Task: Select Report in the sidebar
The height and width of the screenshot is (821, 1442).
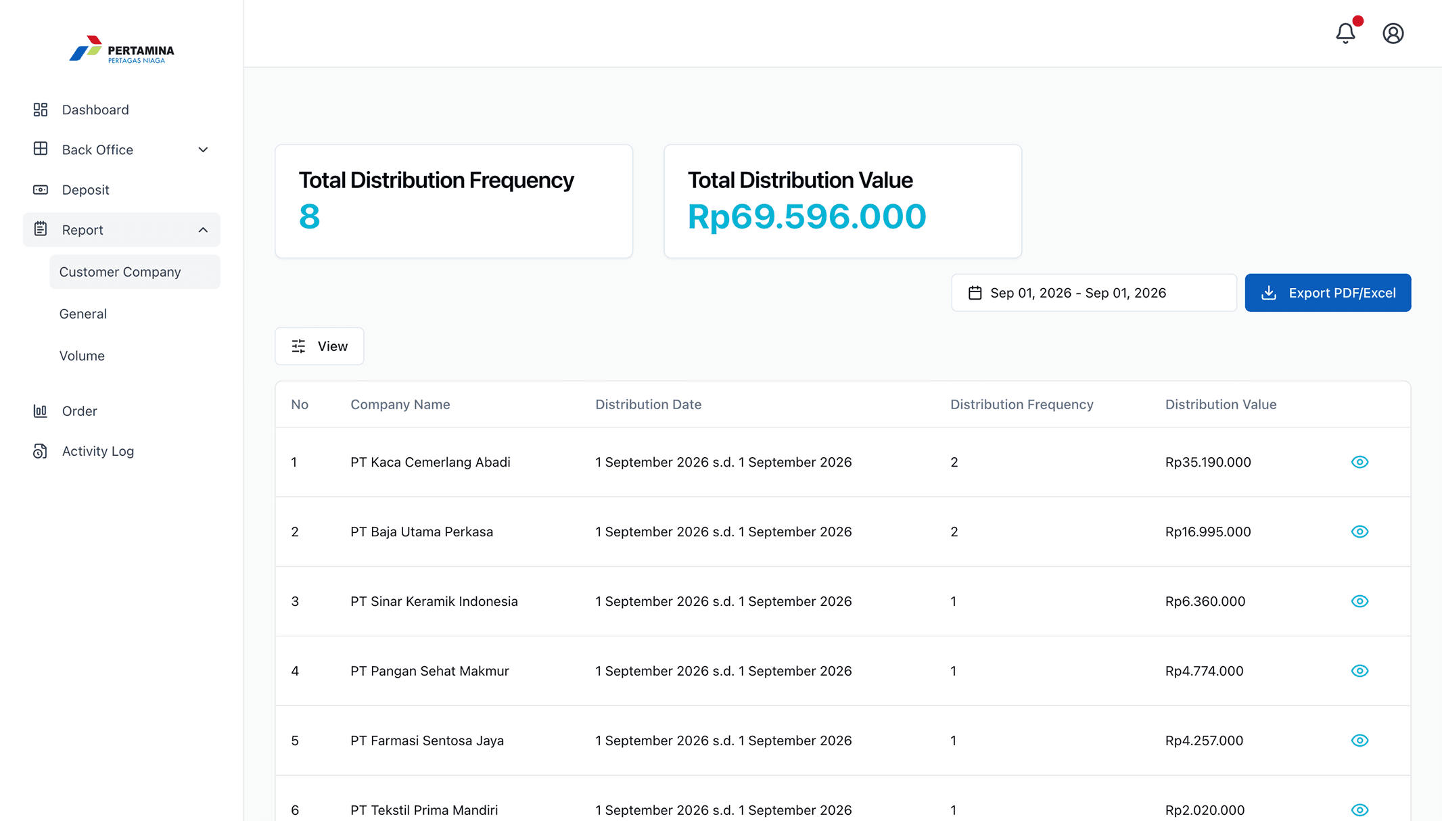Action: click(x=122, y=230)
